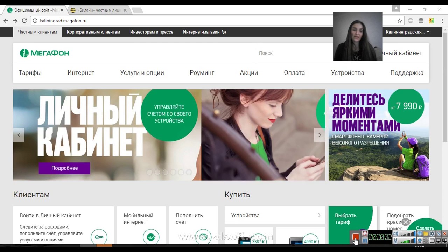View site info icon in address bar
Viewport: 448px width, 252px height.
coord(35,21)
